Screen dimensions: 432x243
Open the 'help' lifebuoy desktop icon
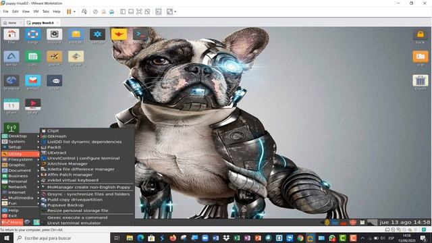coord(33,35)
